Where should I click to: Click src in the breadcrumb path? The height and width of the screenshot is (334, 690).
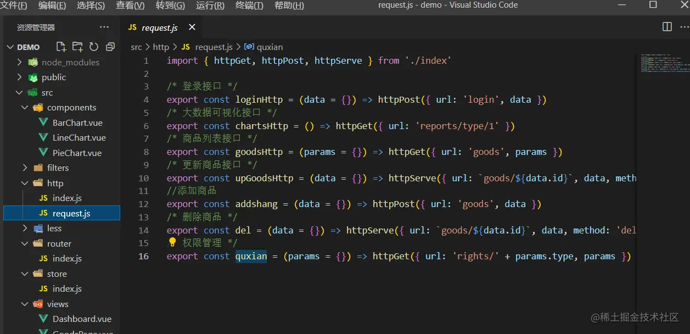tap(136, 47)
